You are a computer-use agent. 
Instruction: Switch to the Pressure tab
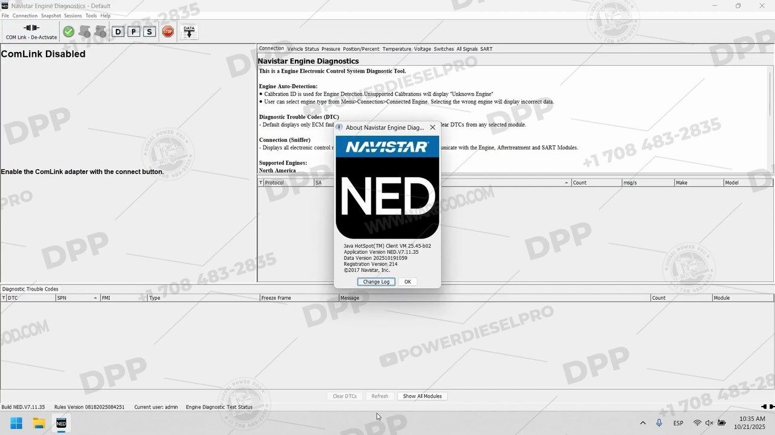pos(331,49)
